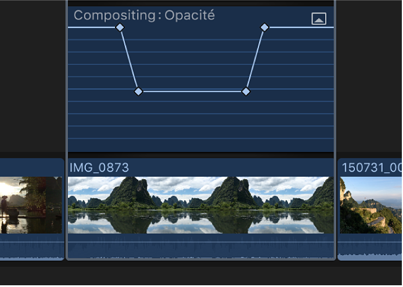
Task: Select the fisherman sunset clip thumbnail
Action: point(31,205)
